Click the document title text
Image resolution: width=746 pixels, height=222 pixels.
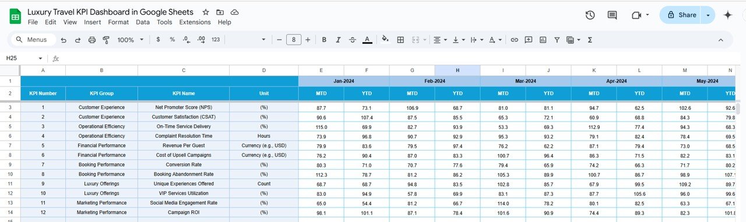(110, 12)
